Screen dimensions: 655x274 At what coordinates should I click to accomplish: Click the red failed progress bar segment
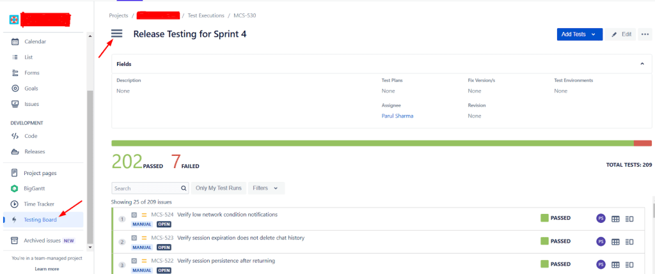642,143
